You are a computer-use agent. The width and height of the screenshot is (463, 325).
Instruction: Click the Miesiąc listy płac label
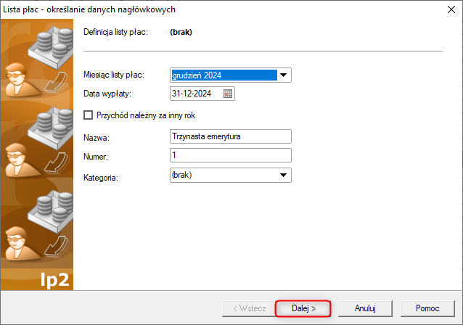[114, 75]
